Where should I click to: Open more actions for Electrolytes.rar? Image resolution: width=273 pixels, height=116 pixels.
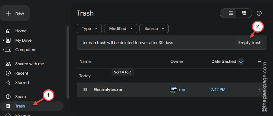pos(259,90)
